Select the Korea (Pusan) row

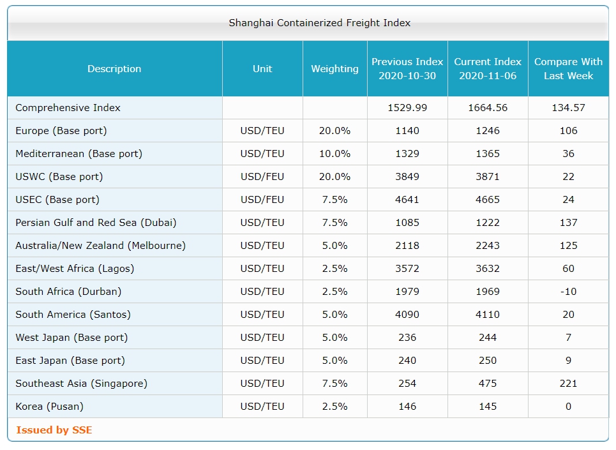pos(308,407)
